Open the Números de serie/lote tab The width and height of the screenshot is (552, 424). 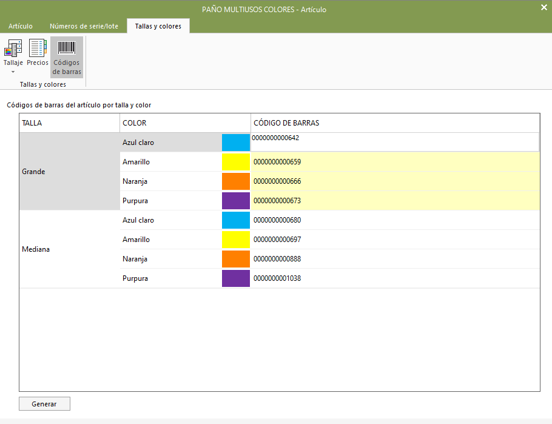[x=84, y=26]
